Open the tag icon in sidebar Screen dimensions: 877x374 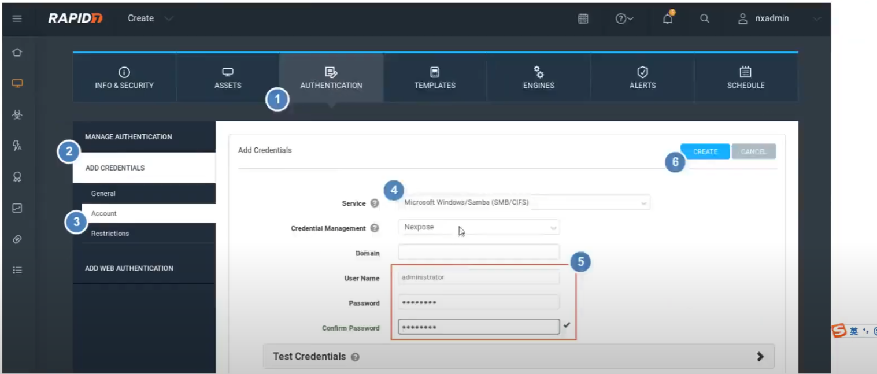coord(17,239)
